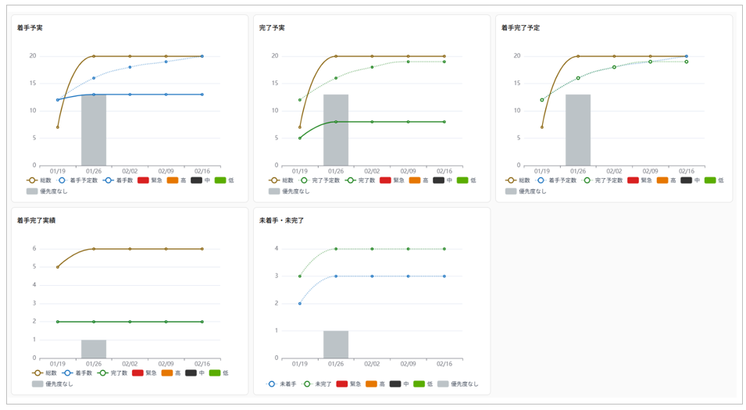
Task: Toggle 総数 legend in 着手予実 chart
Action: pos(41,180)
